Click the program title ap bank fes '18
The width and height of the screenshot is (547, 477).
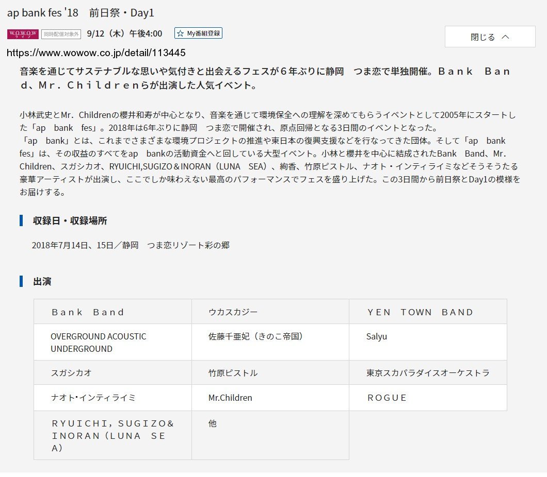coord(81,13)
